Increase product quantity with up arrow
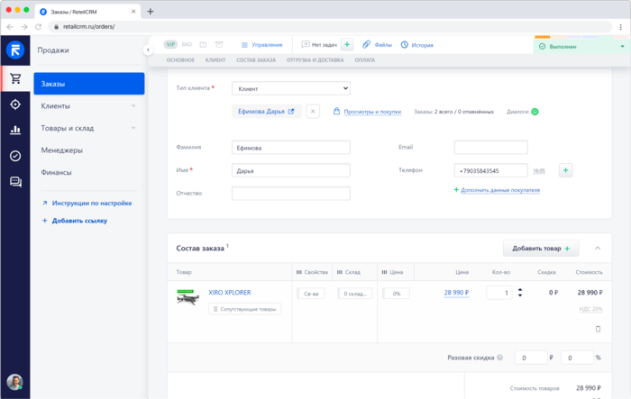This screenshot has width=631, height=399. [520, 290]
